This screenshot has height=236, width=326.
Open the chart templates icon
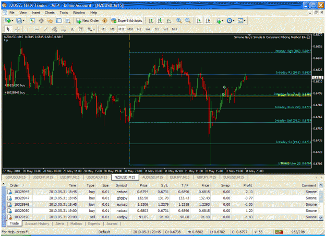[240, 20]
